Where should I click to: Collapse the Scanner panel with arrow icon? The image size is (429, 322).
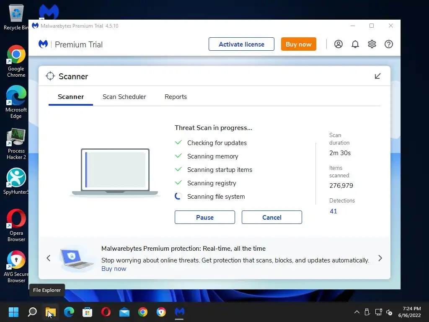(377, 76)
